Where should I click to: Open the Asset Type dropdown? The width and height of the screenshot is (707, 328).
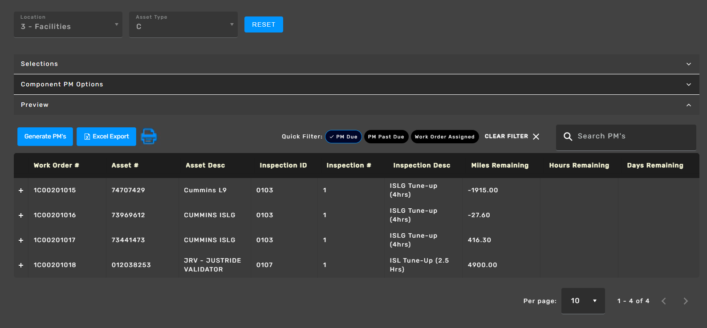(183, 25)
